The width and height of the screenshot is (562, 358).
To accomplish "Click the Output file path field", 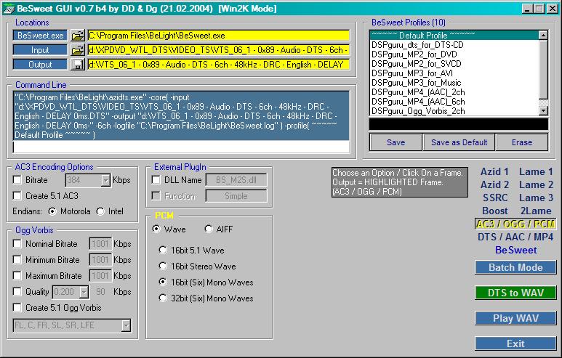I will coord(218,65).
